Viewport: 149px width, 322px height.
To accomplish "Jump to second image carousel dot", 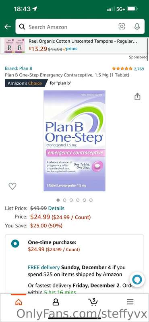I will tap(64, 200).
